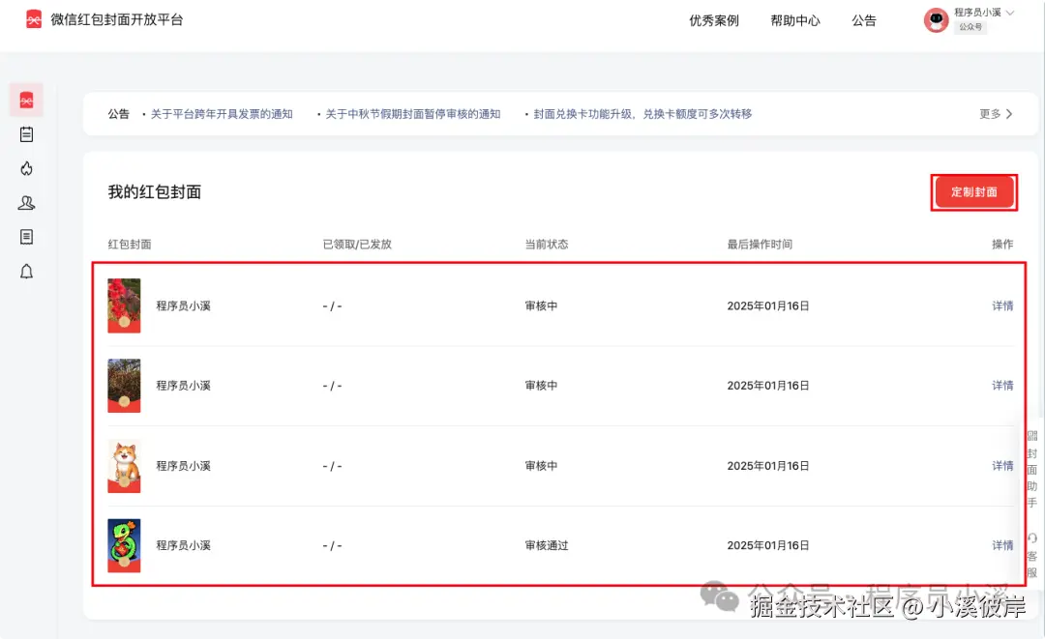The width and height of the screenshot is (1045, 639).
Task: Click the 定制封面 button
Action: 974,191
